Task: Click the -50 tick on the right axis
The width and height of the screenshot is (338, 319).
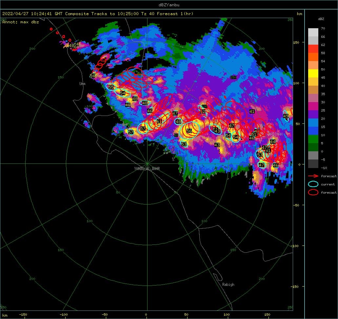Action: 296,205
